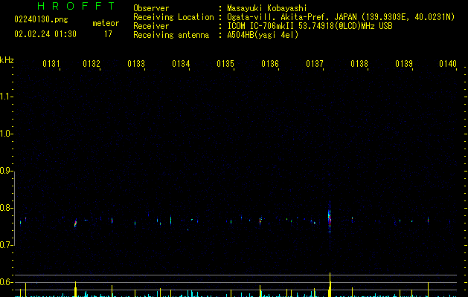468x297 pixels.
Task: Click the 0134 time marker
Action: click(x=181, y=64)
